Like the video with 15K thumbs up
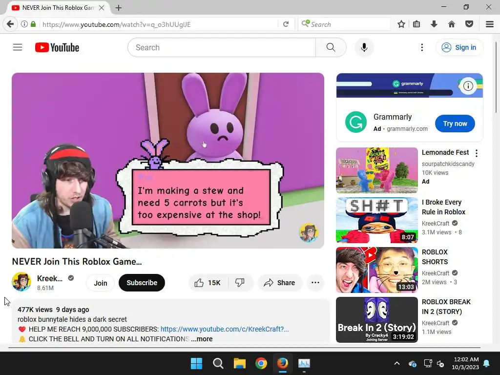Image resolution: width=500 pixels, height=375 pixels. coord(208,283)
